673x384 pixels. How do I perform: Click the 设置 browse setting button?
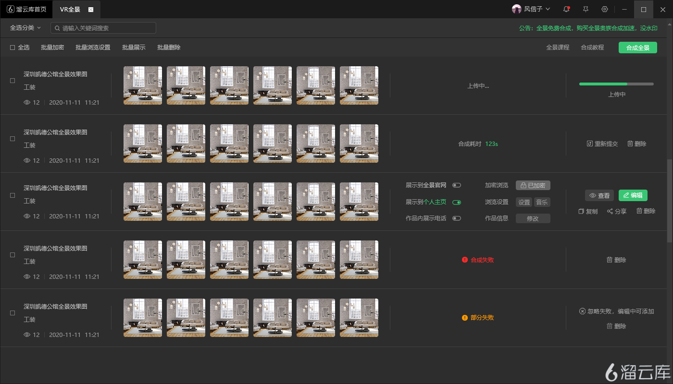pyautogui.click(x=524, y=202)
